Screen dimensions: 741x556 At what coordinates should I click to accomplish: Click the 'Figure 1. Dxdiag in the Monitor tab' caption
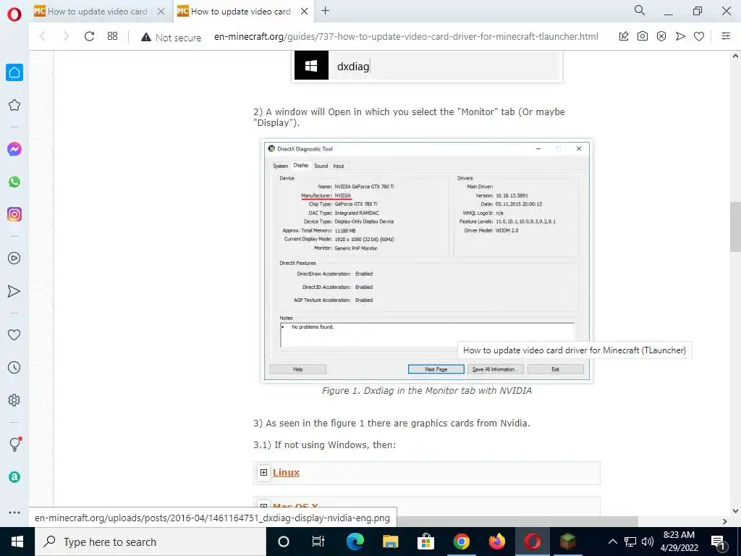pyautogui.click(x=427, y=390)
